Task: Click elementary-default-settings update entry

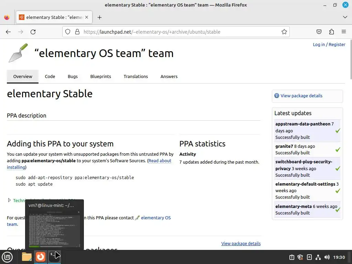Action: pos(305,184)
